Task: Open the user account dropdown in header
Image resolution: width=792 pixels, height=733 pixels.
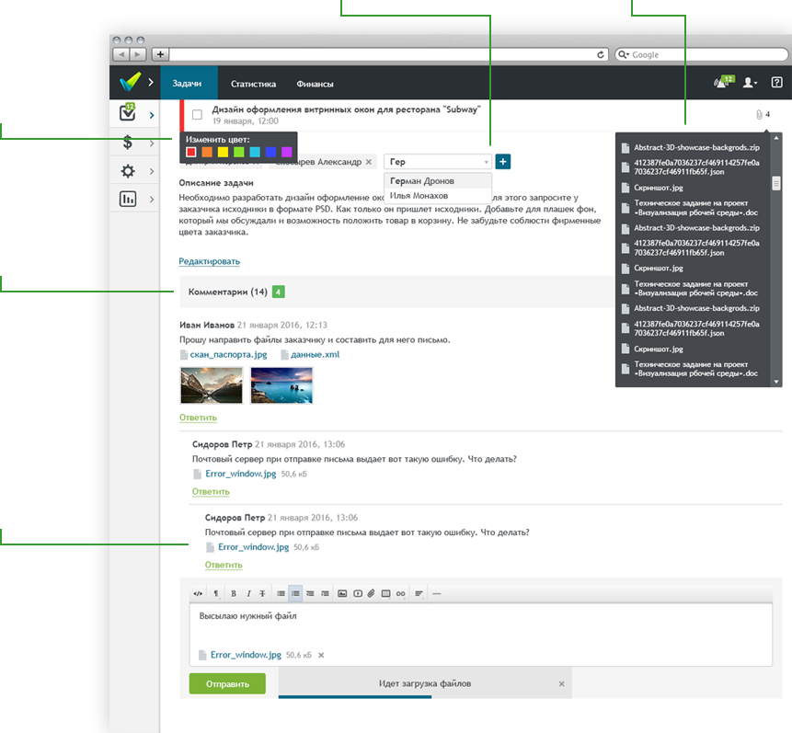Action: pos(751,83)
